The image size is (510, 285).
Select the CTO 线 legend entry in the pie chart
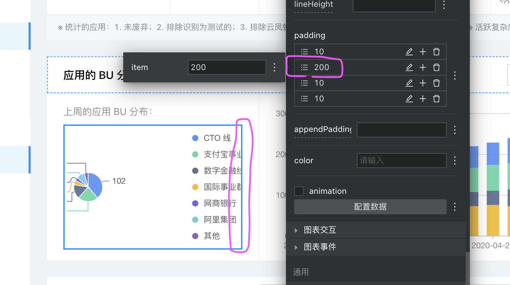click(x=217, y=138)
